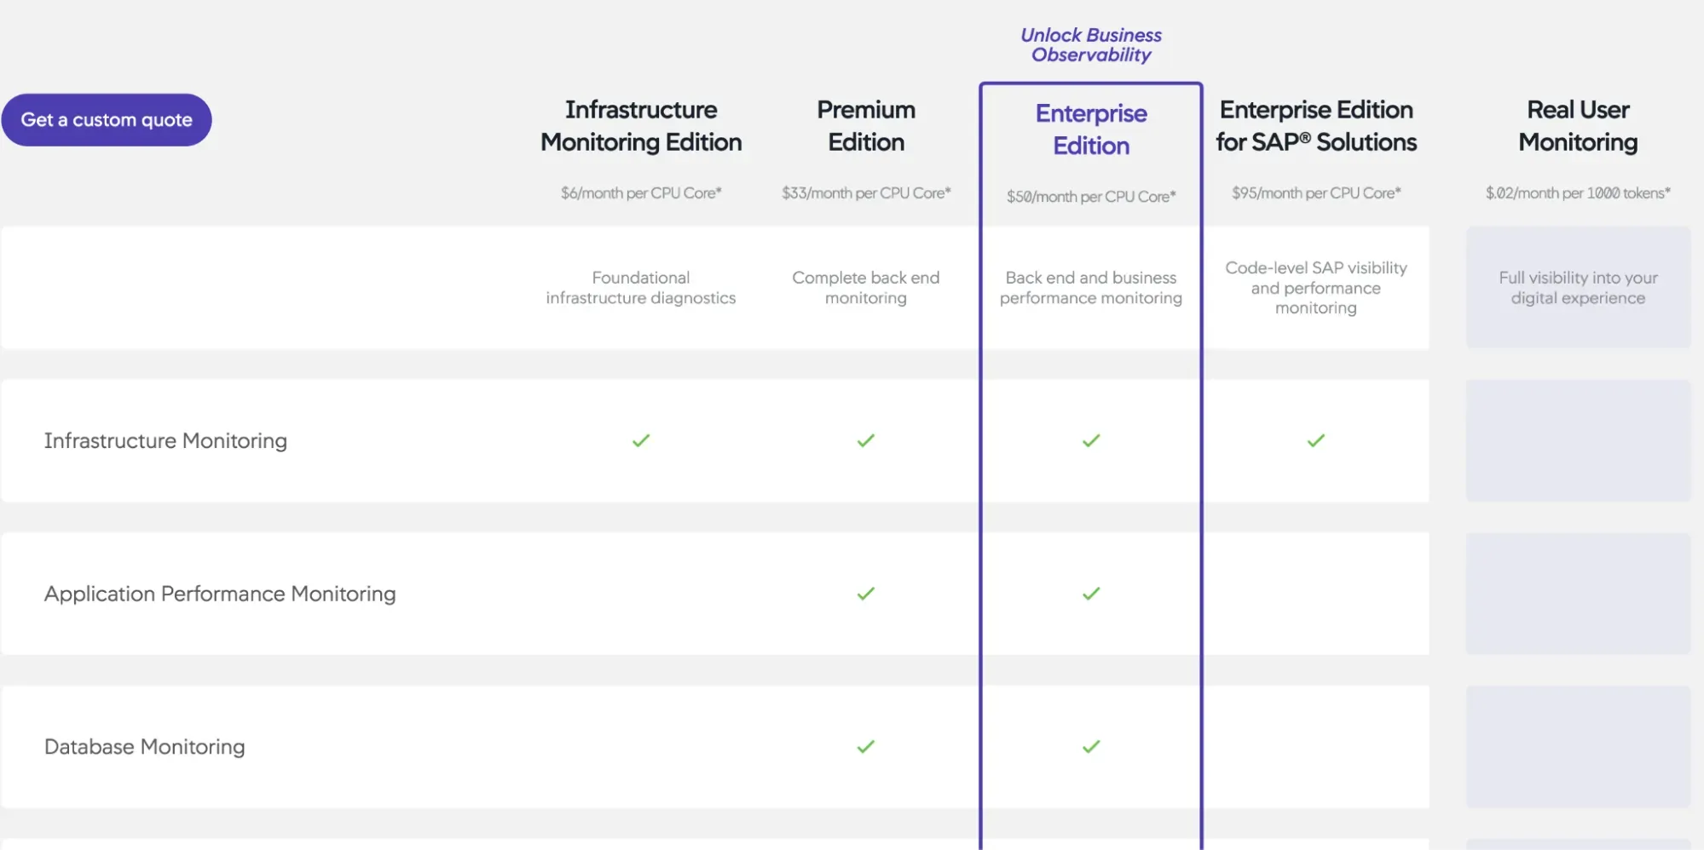
Task: Expand the Enterprise Edition description cell
Action: click(x=1090, y=288)
